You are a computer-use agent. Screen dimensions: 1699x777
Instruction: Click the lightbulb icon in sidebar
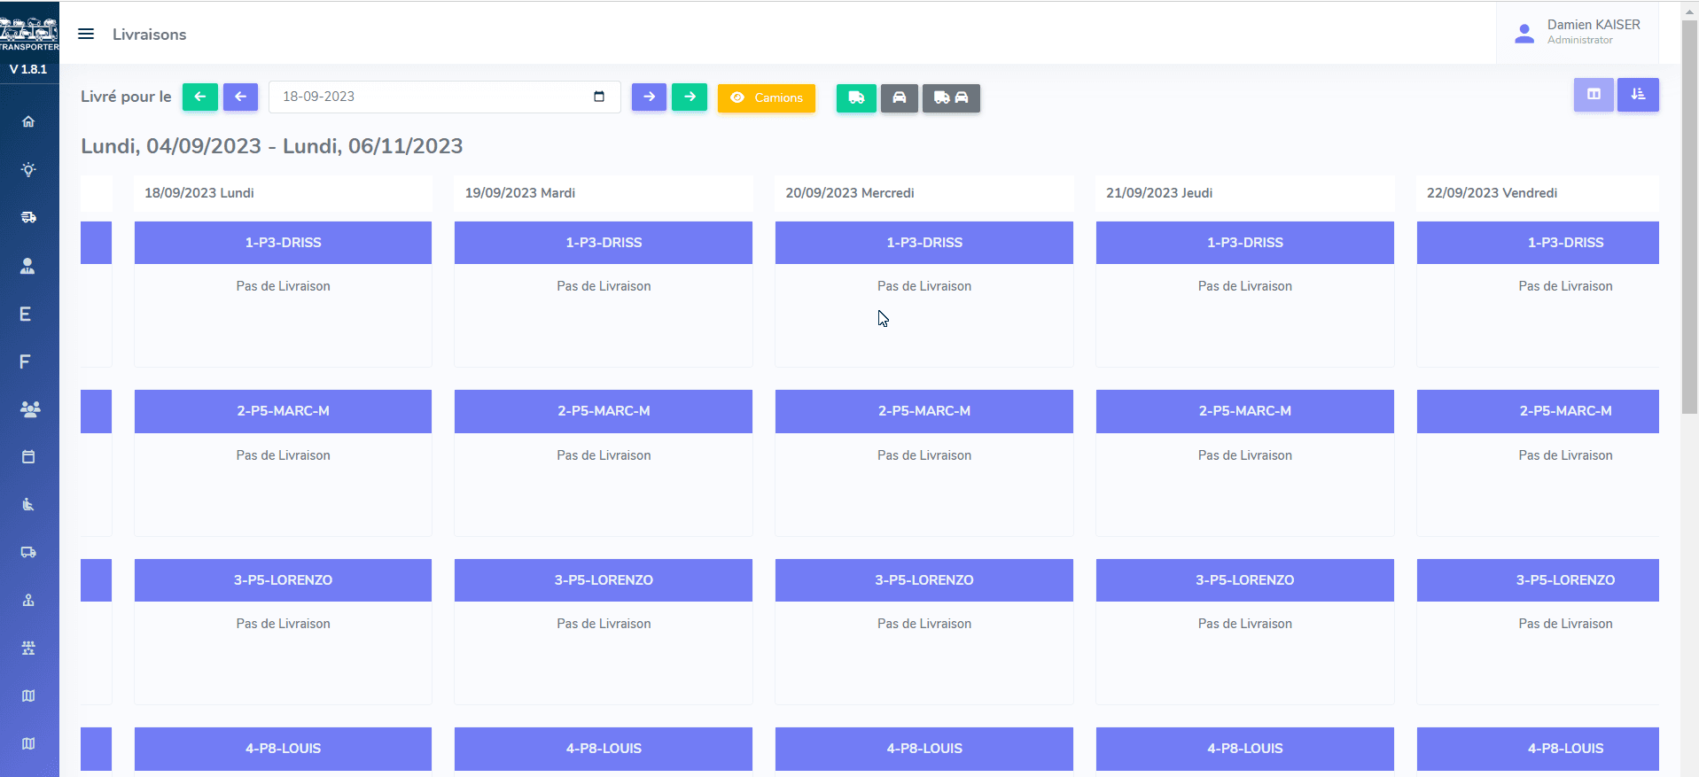pos(28,169)
